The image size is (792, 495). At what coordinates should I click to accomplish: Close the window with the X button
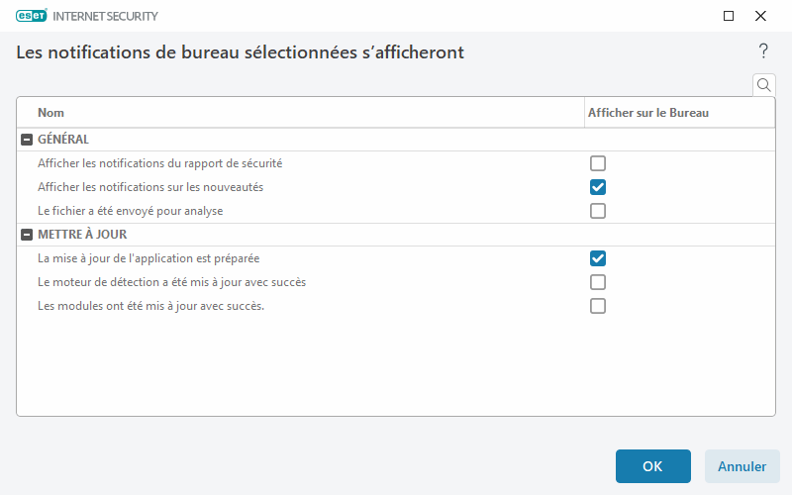(760, 16)
